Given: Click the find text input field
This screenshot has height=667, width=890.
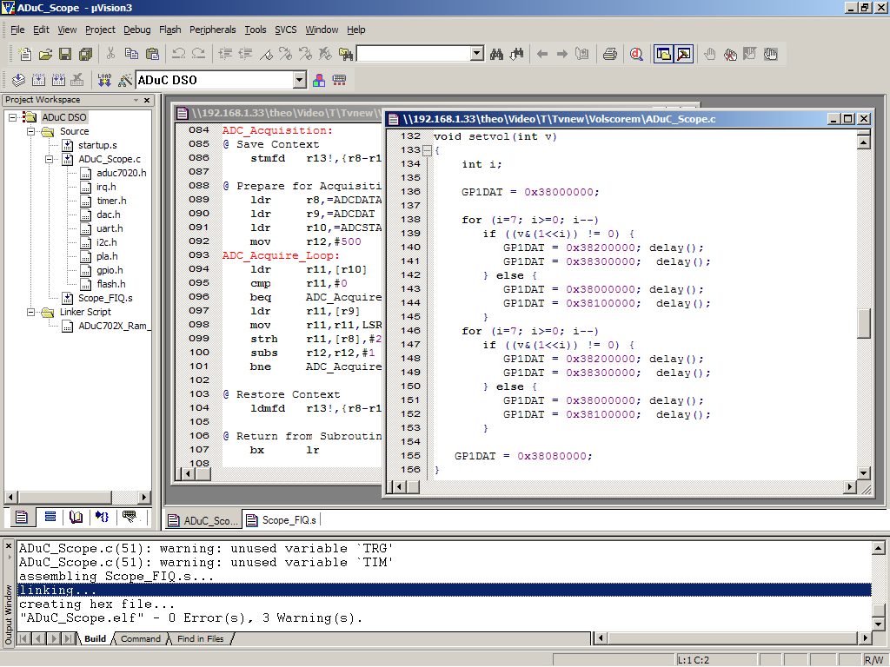Looking at the screenshot, I should 414,54.
